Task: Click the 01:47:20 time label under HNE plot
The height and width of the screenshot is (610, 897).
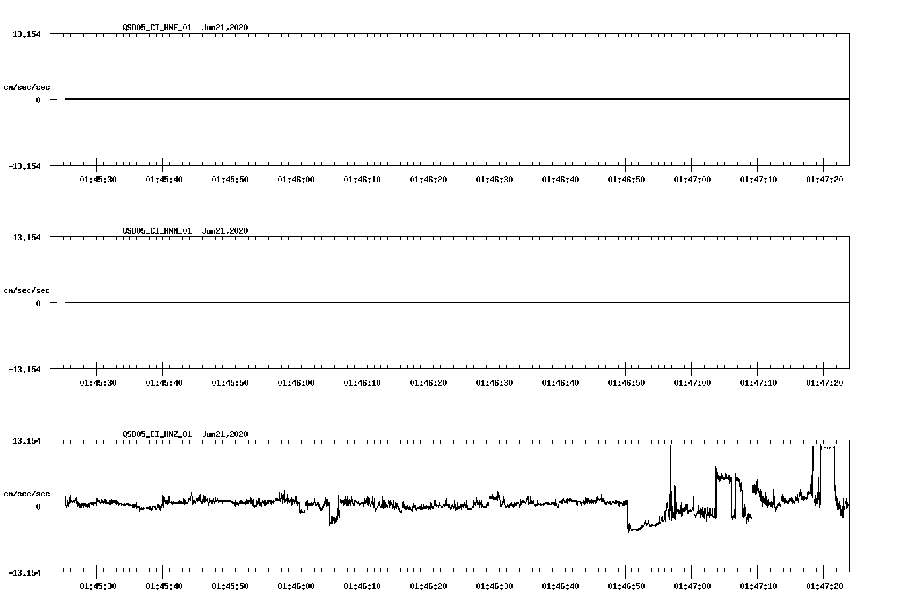Action: click(824, 179)
